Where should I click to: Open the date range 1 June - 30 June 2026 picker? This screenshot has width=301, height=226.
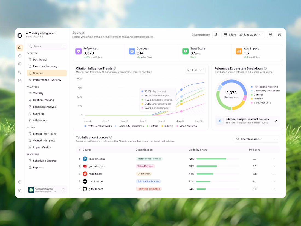tap(243, 35)
